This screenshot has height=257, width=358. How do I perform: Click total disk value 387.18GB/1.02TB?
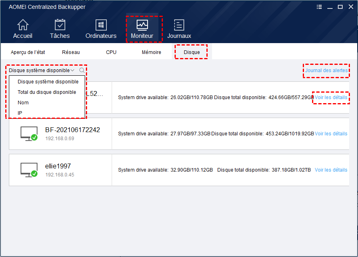(x=291, y=170)
